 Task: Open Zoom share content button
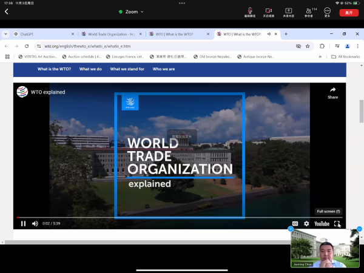pyautogui.click(x=288, y=10)
